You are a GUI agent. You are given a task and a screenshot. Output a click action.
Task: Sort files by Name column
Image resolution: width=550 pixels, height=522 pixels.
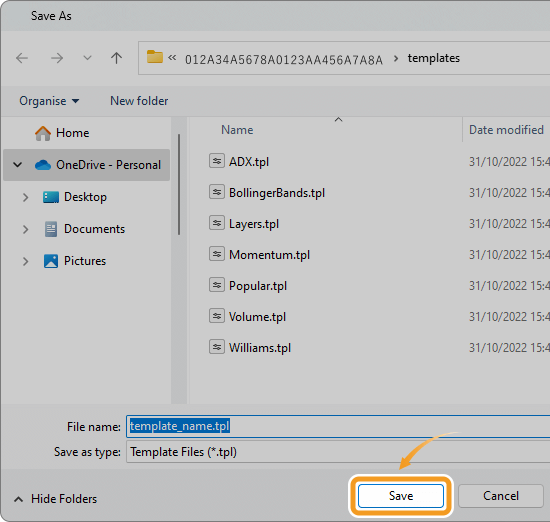point(237,130)
